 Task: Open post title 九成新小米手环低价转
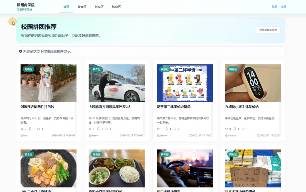click(242, 107)
